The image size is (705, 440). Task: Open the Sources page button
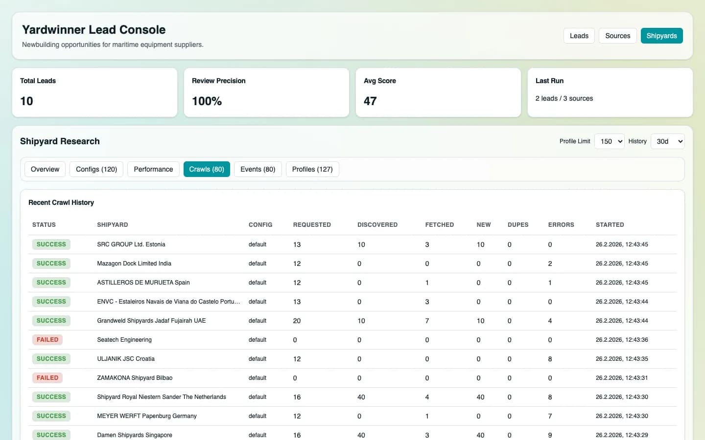coord(617,36)
